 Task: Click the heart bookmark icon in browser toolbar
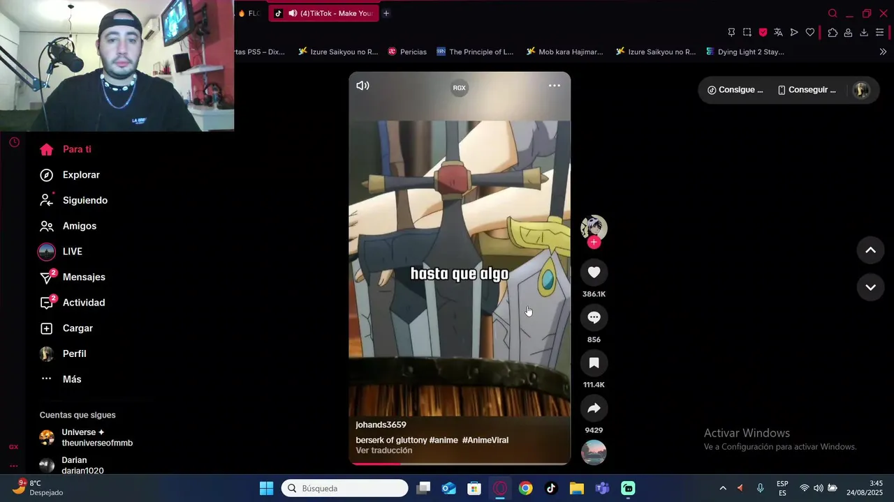809,32
